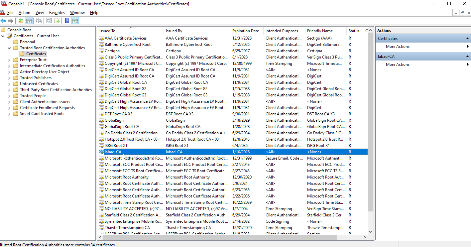Click the Back arrow in the toolbar

point(3,21)
